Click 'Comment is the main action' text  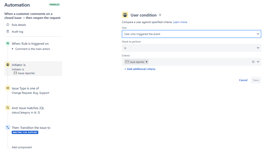[x=33, y=49]
